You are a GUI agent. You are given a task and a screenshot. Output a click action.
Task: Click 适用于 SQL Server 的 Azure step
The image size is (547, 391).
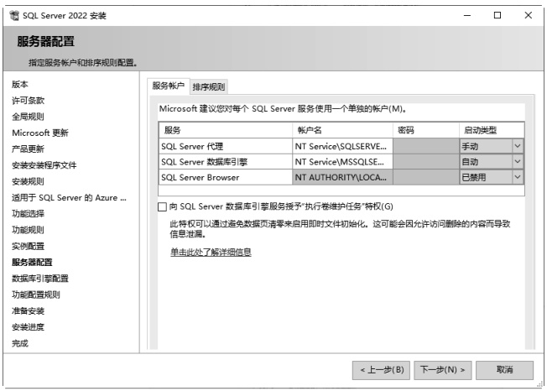tap(69, 198)
